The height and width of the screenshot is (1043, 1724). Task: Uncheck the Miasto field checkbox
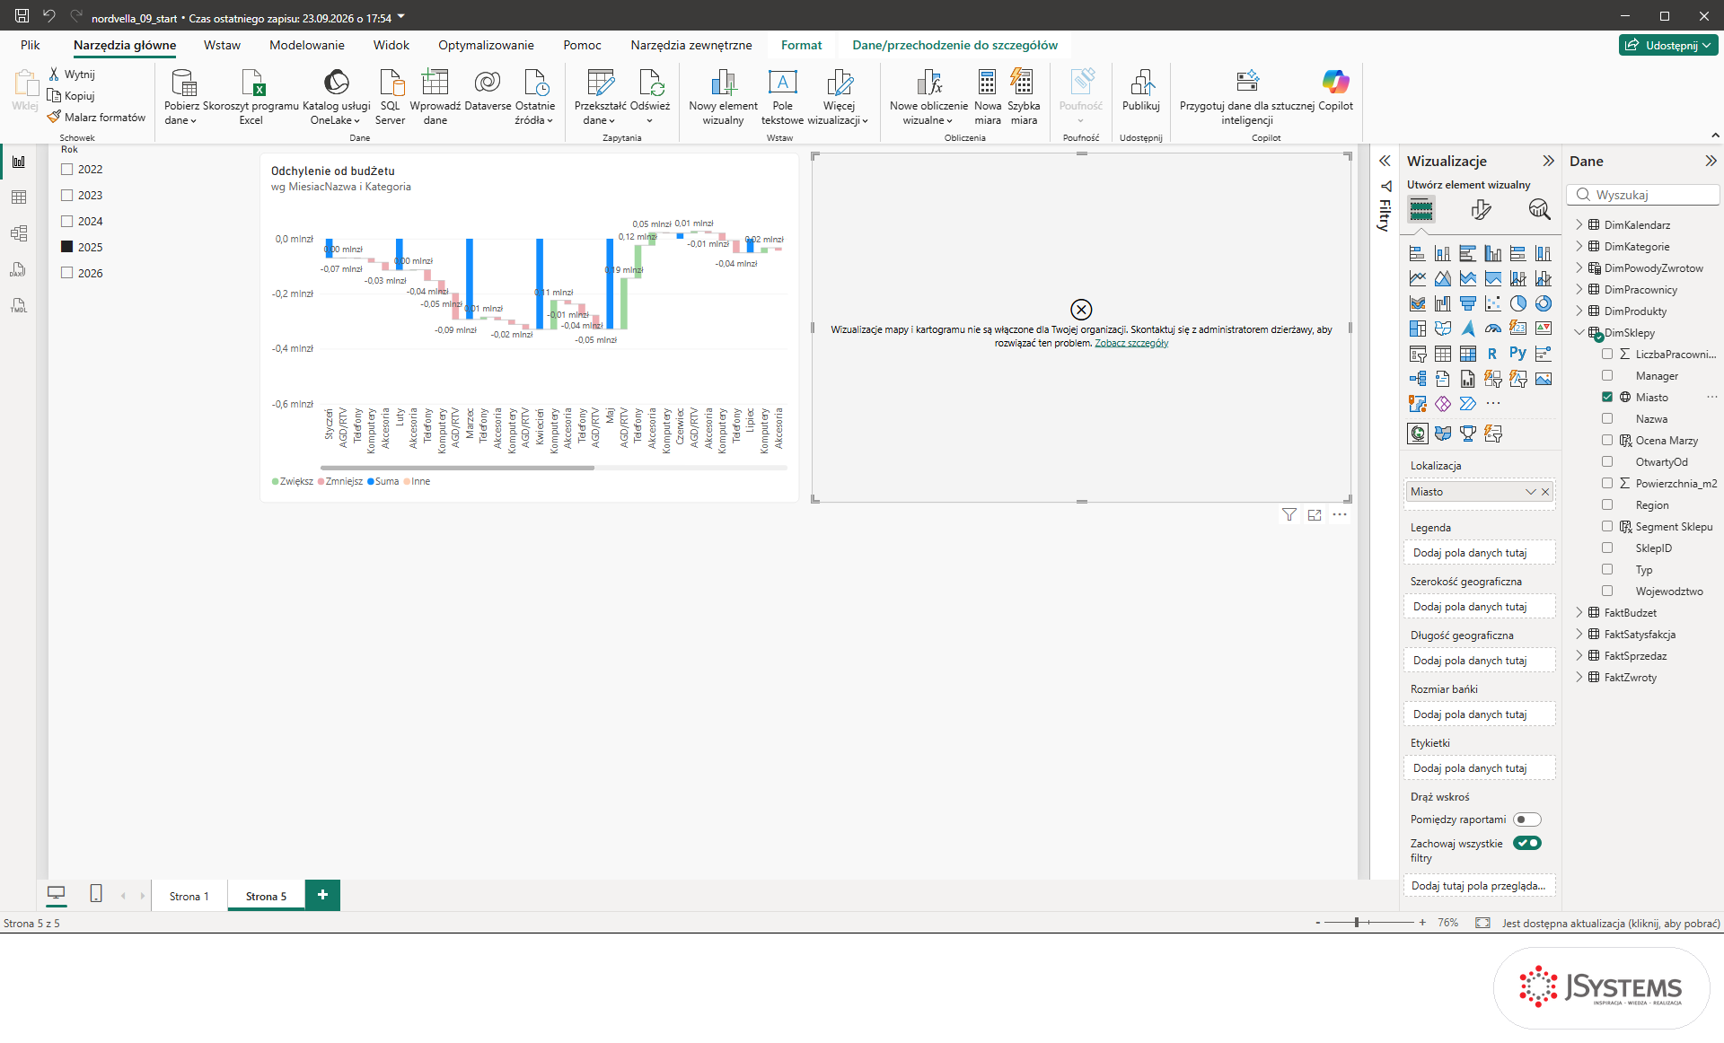coord(1607,397)
